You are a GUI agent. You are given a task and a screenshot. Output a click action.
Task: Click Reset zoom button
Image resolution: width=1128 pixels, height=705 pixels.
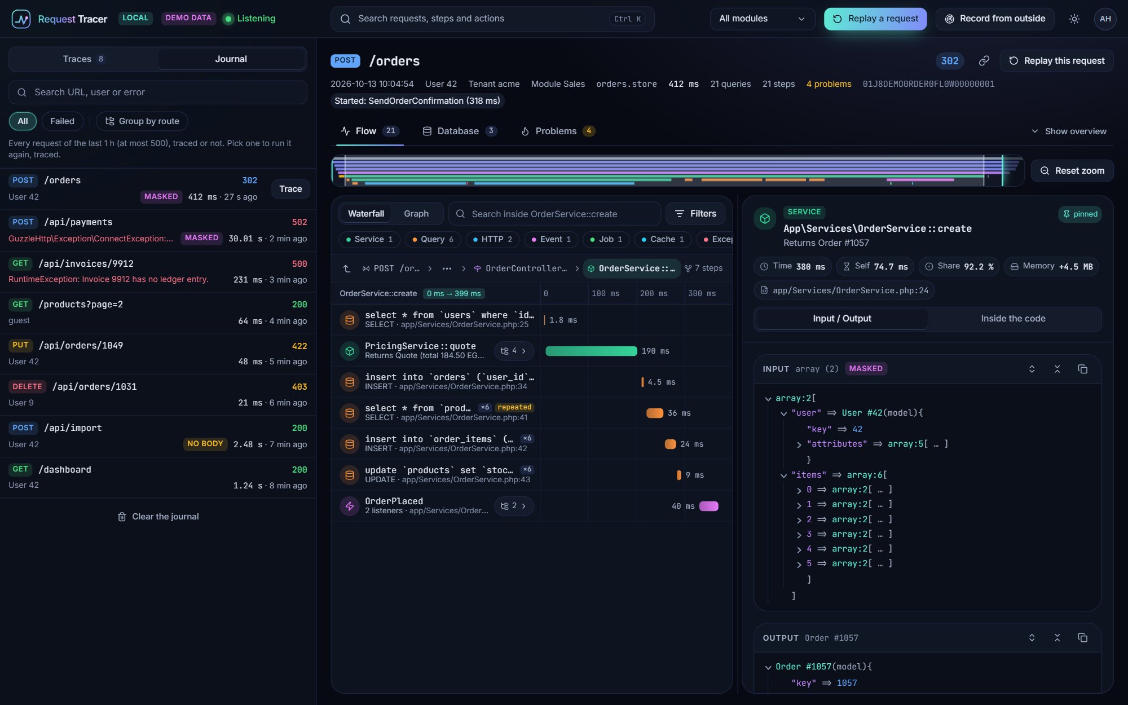[x=1072, y=171]
